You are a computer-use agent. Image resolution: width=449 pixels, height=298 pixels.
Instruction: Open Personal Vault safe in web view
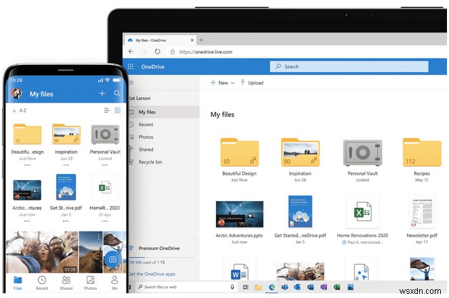point(362,153)
